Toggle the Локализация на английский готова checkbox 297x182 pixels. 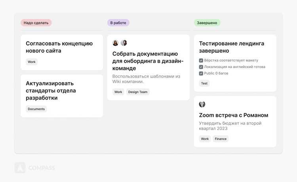[x=201, y=67]
